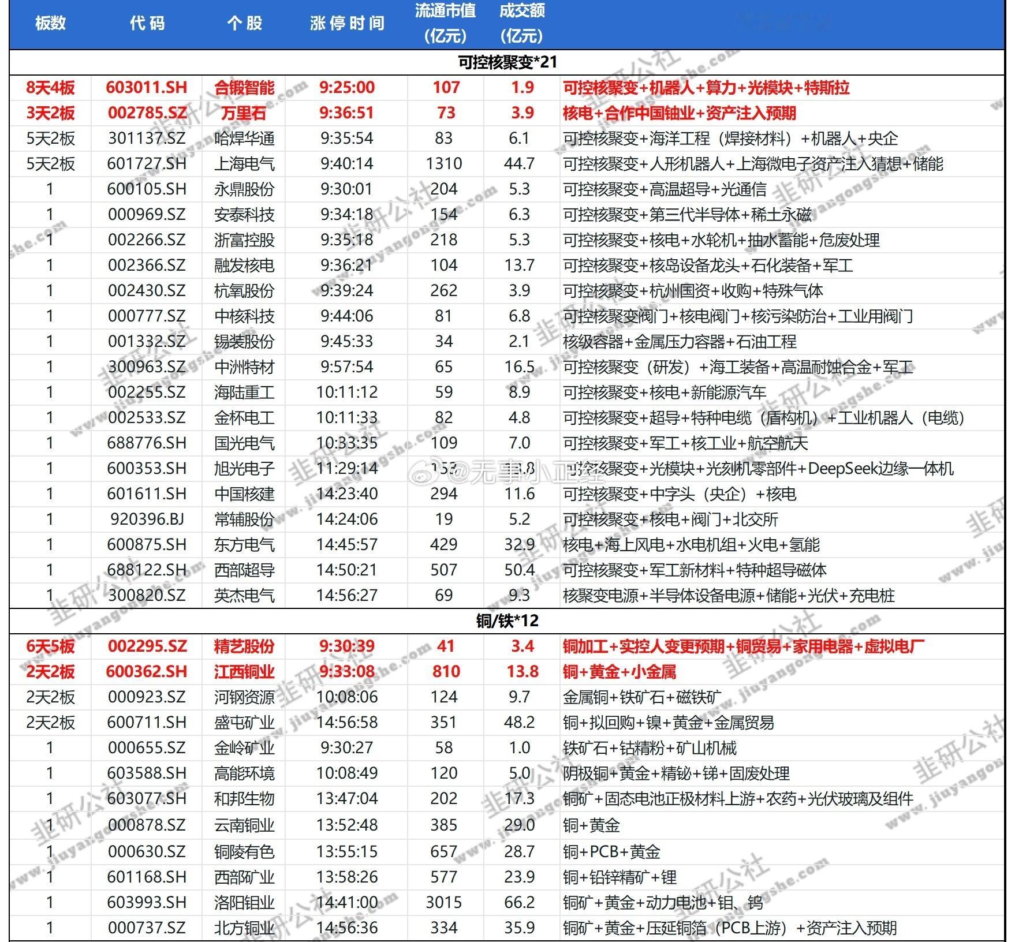The image size is (1015, 942).
Task: Click the 板数 column header
Action: pos(50,23)
